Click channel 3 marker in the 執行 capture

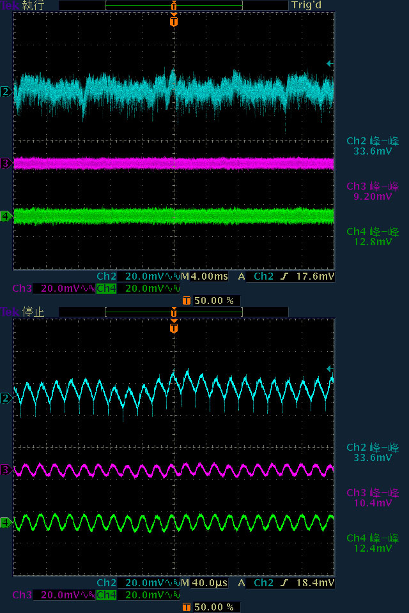(x=6, y=163)
